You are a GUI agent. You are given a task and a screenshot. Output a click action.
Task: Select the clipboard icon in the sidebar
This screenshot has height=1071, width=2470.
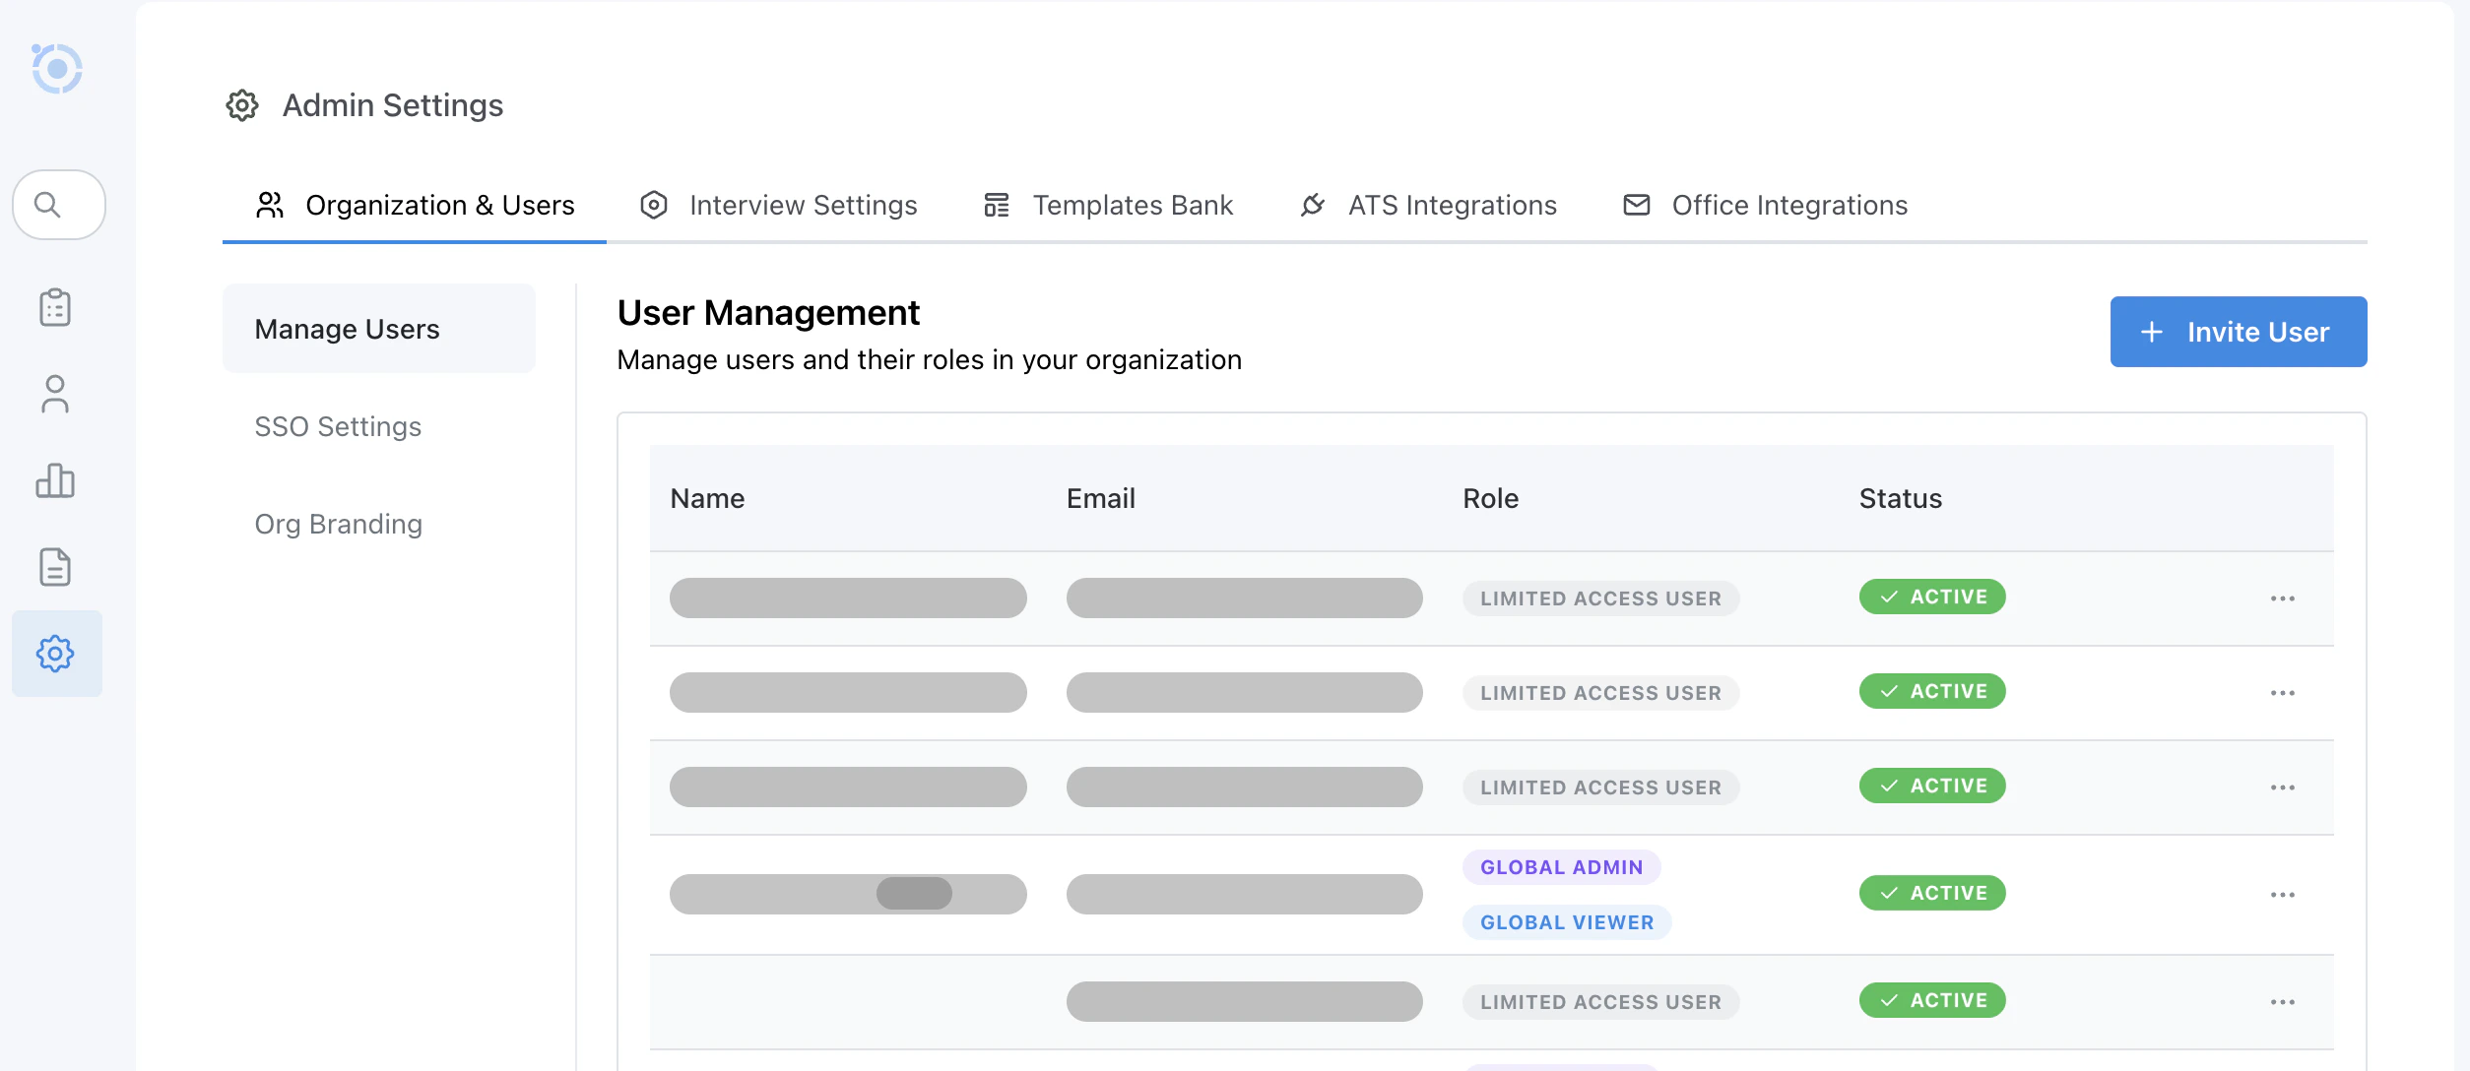click(56, 307)
